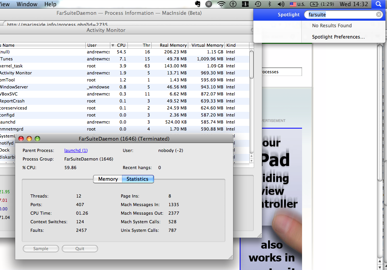Select the launchd row owned by andrewmcs
The height and width of the screenshot is (270, 387).
124,122
